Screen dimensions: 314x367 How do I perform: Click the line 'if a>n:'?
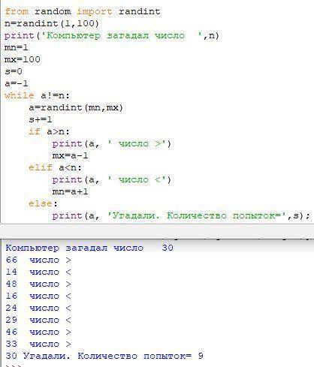(49, 131)
